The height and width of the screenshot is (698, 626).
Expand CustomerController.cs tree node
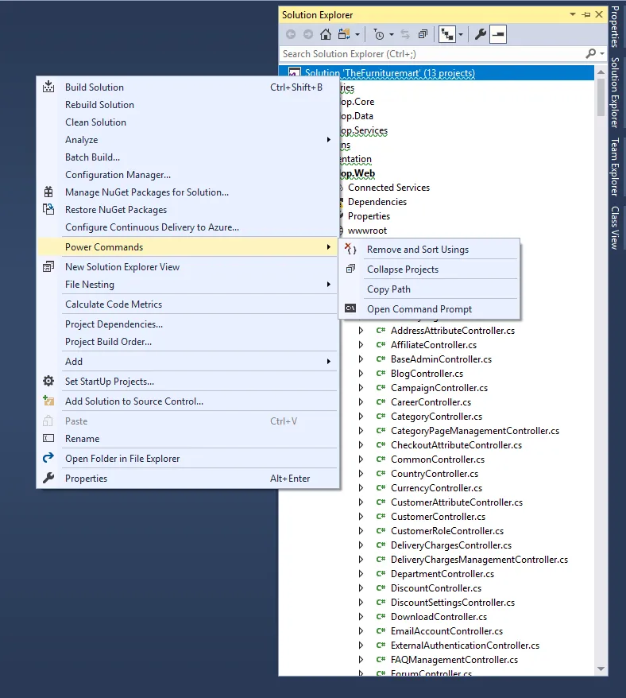click(361, 517)
